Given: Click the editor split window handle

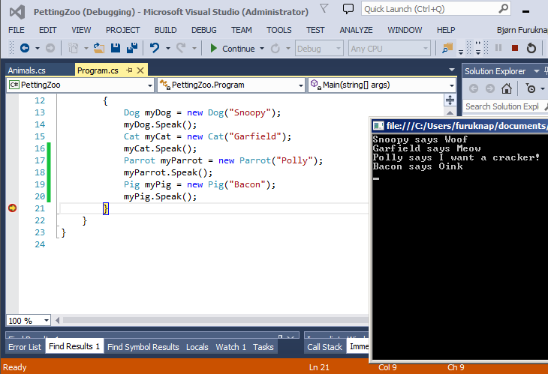Looking at the screenshot, I should coord(450,100).
